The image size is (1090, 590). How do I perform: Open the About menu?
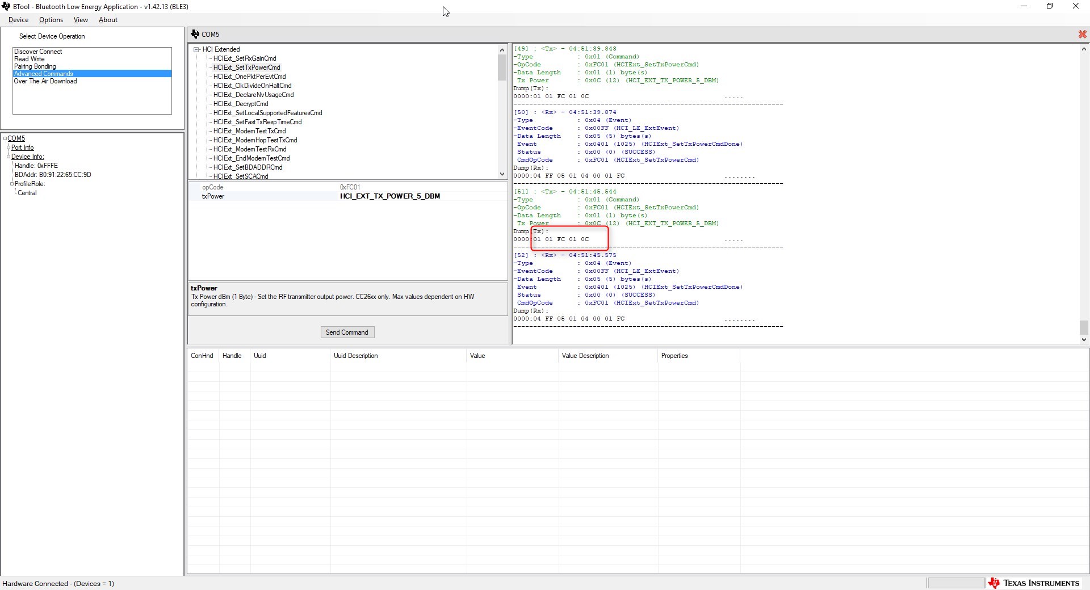click(108, 20)
